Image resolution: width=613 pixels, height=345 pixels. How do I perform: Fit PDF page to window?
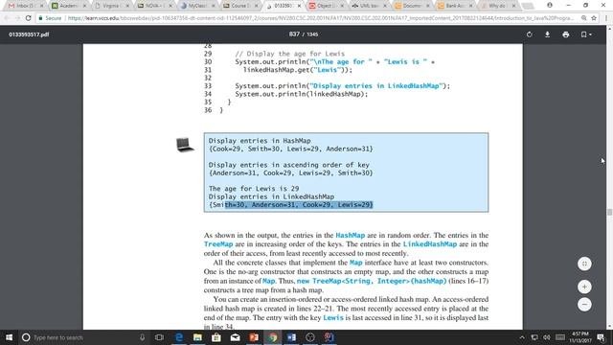click(584, 264)
